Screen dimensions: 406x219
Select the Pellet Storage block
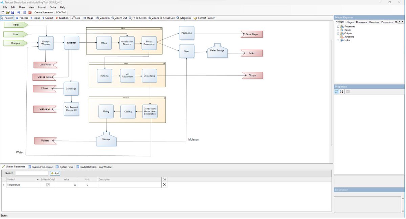click(x=217, y=50)
